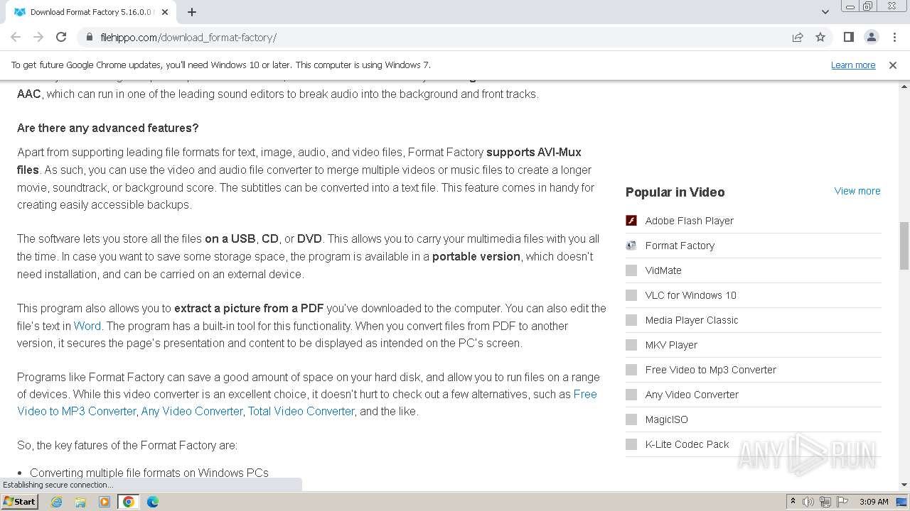Open the Chrome side panel icon
910x511 pixels.
[x=848, y=37]
